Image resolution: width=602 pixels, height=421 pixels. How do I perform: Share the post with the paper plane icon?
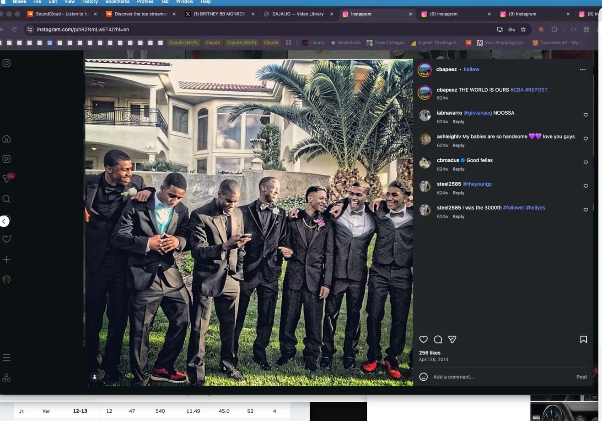coord(452,339)
